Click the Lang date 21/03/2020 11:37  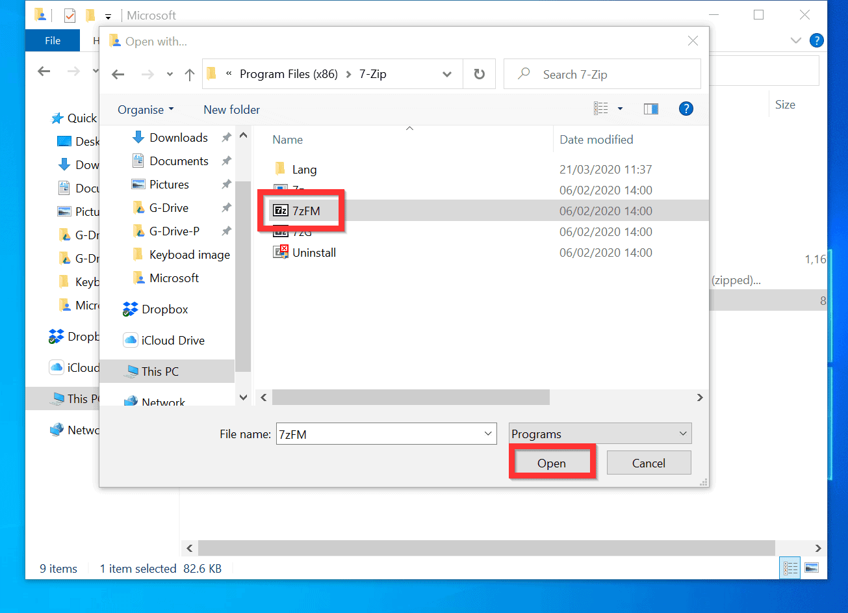click(x=606, y=169)
